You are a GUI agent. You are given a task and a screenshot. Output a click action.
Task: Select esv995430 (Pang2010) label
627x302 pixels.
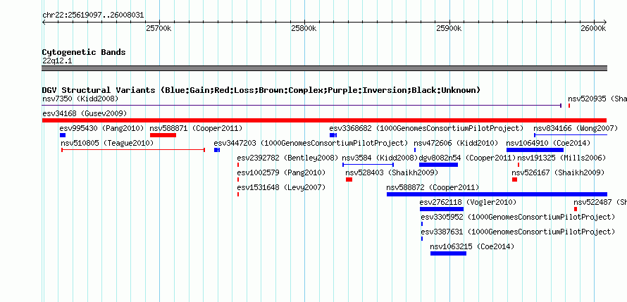(x=101, y=128)
